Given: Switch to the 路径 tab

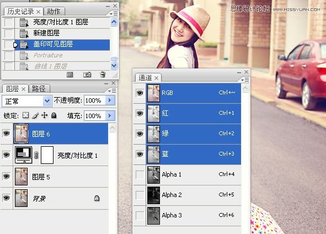Looking at the screenshot, I should [x=39, y=89].
